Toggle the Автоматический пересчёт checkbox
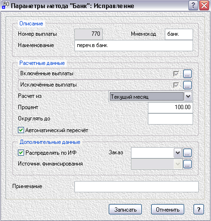The image size is (211, 221). (x=21, y=130)
